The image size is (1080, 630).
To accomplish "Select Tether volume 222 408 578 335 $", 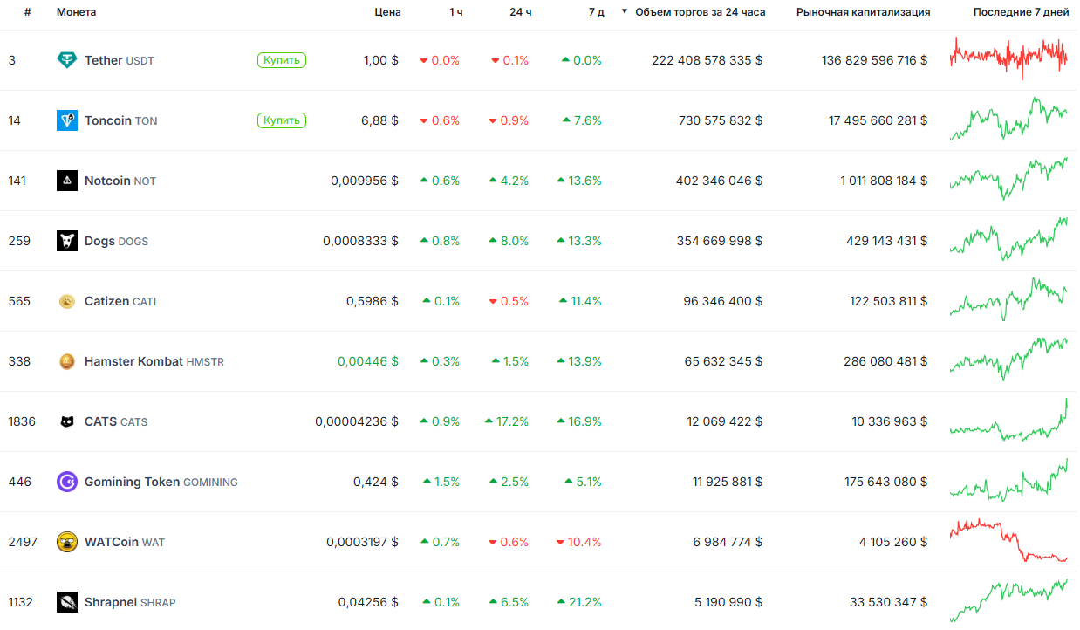I will [x=707, y=60].
